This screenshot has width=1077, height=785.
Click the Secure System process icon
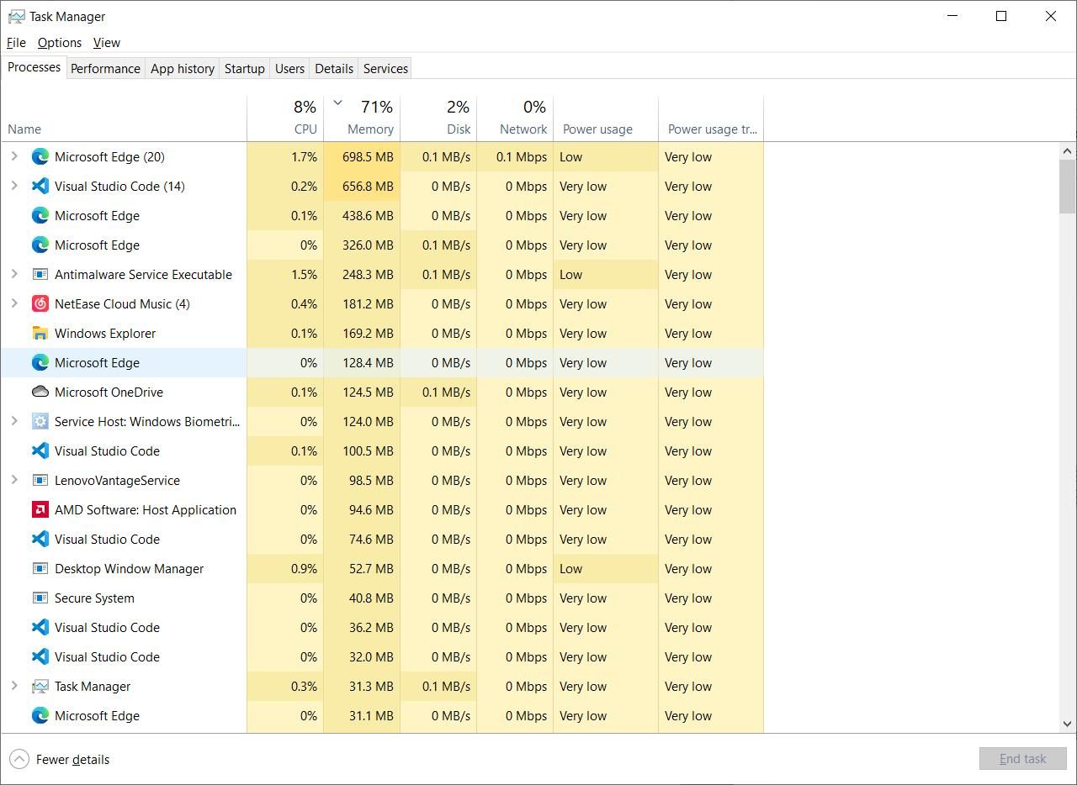tap(40, 598)
